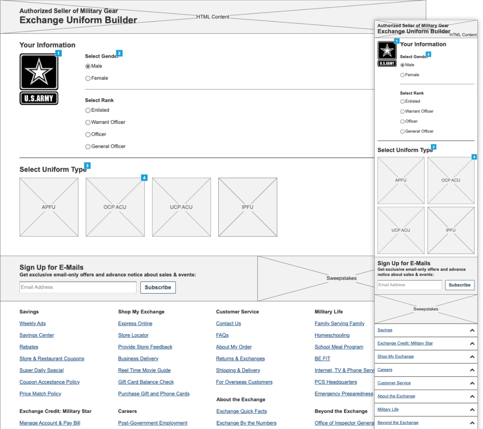Click the Email Address input field
Image resolution: width=483 pixels, height=429 pixels.
pos(78,287)
